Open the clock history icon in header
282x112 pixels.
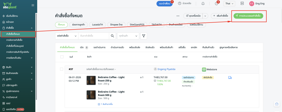[216, 4]
